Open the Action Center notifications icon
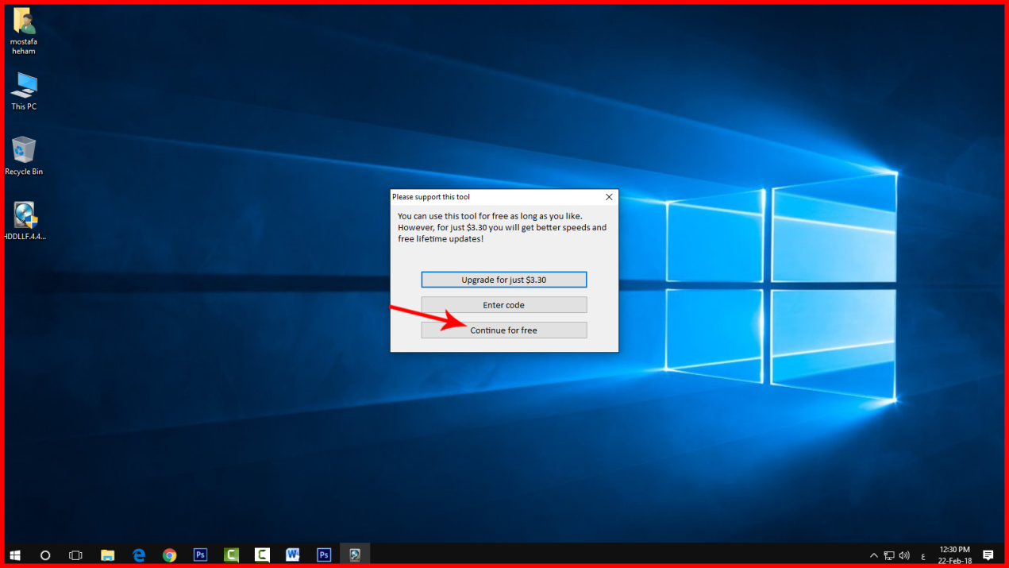 click(x=988, y=555)
